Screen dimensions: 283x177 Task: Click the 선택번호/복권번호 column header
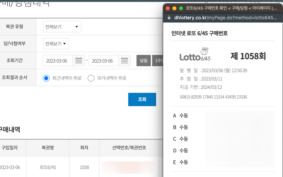pos(129,148)
